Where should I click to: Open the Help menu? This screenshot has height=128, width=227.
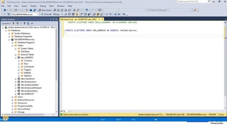[70, 6]
